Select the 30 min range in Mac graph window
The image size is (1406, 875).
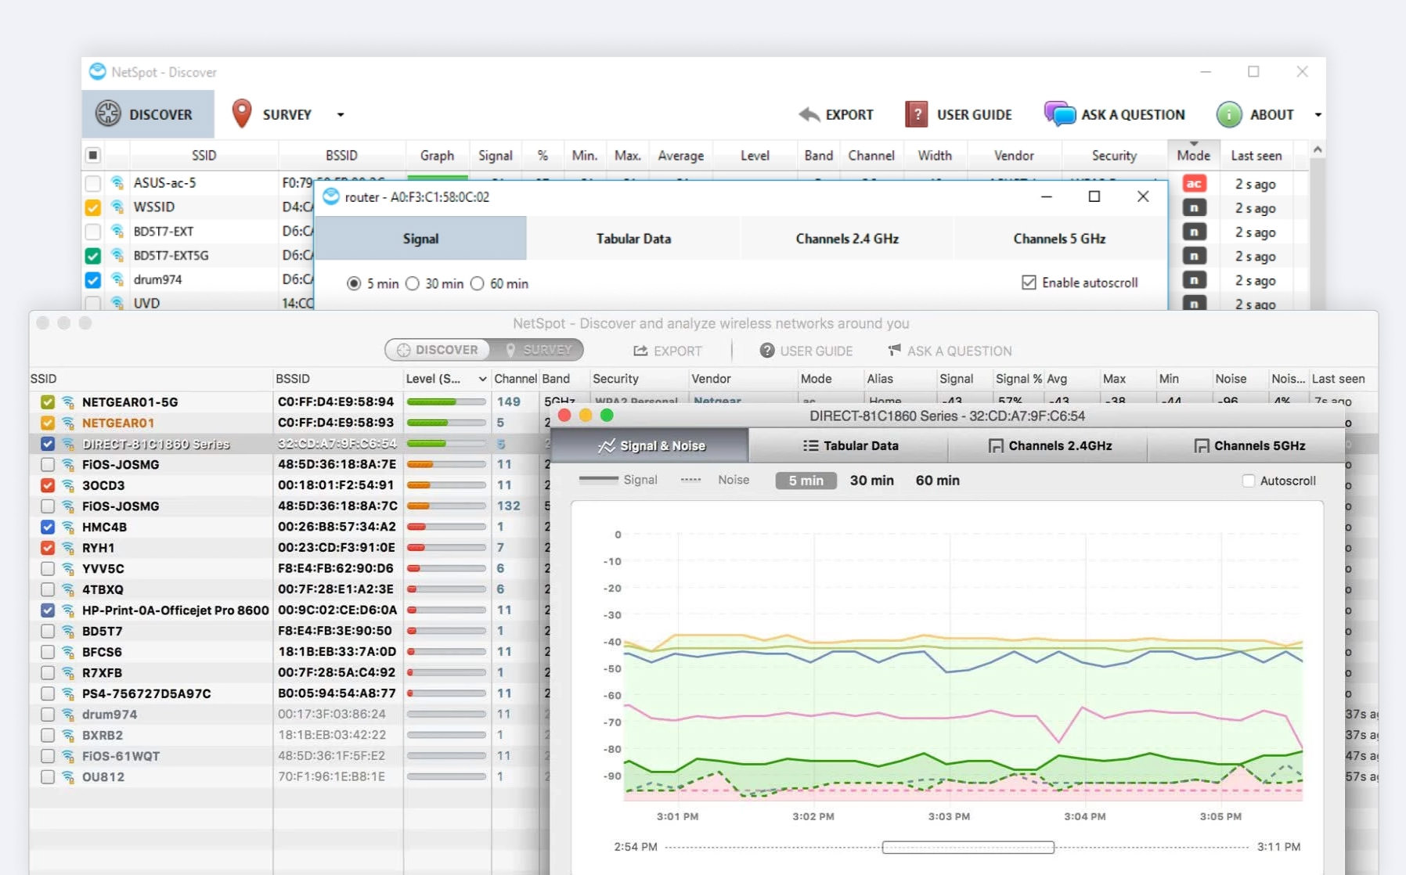tap(871, 481)
